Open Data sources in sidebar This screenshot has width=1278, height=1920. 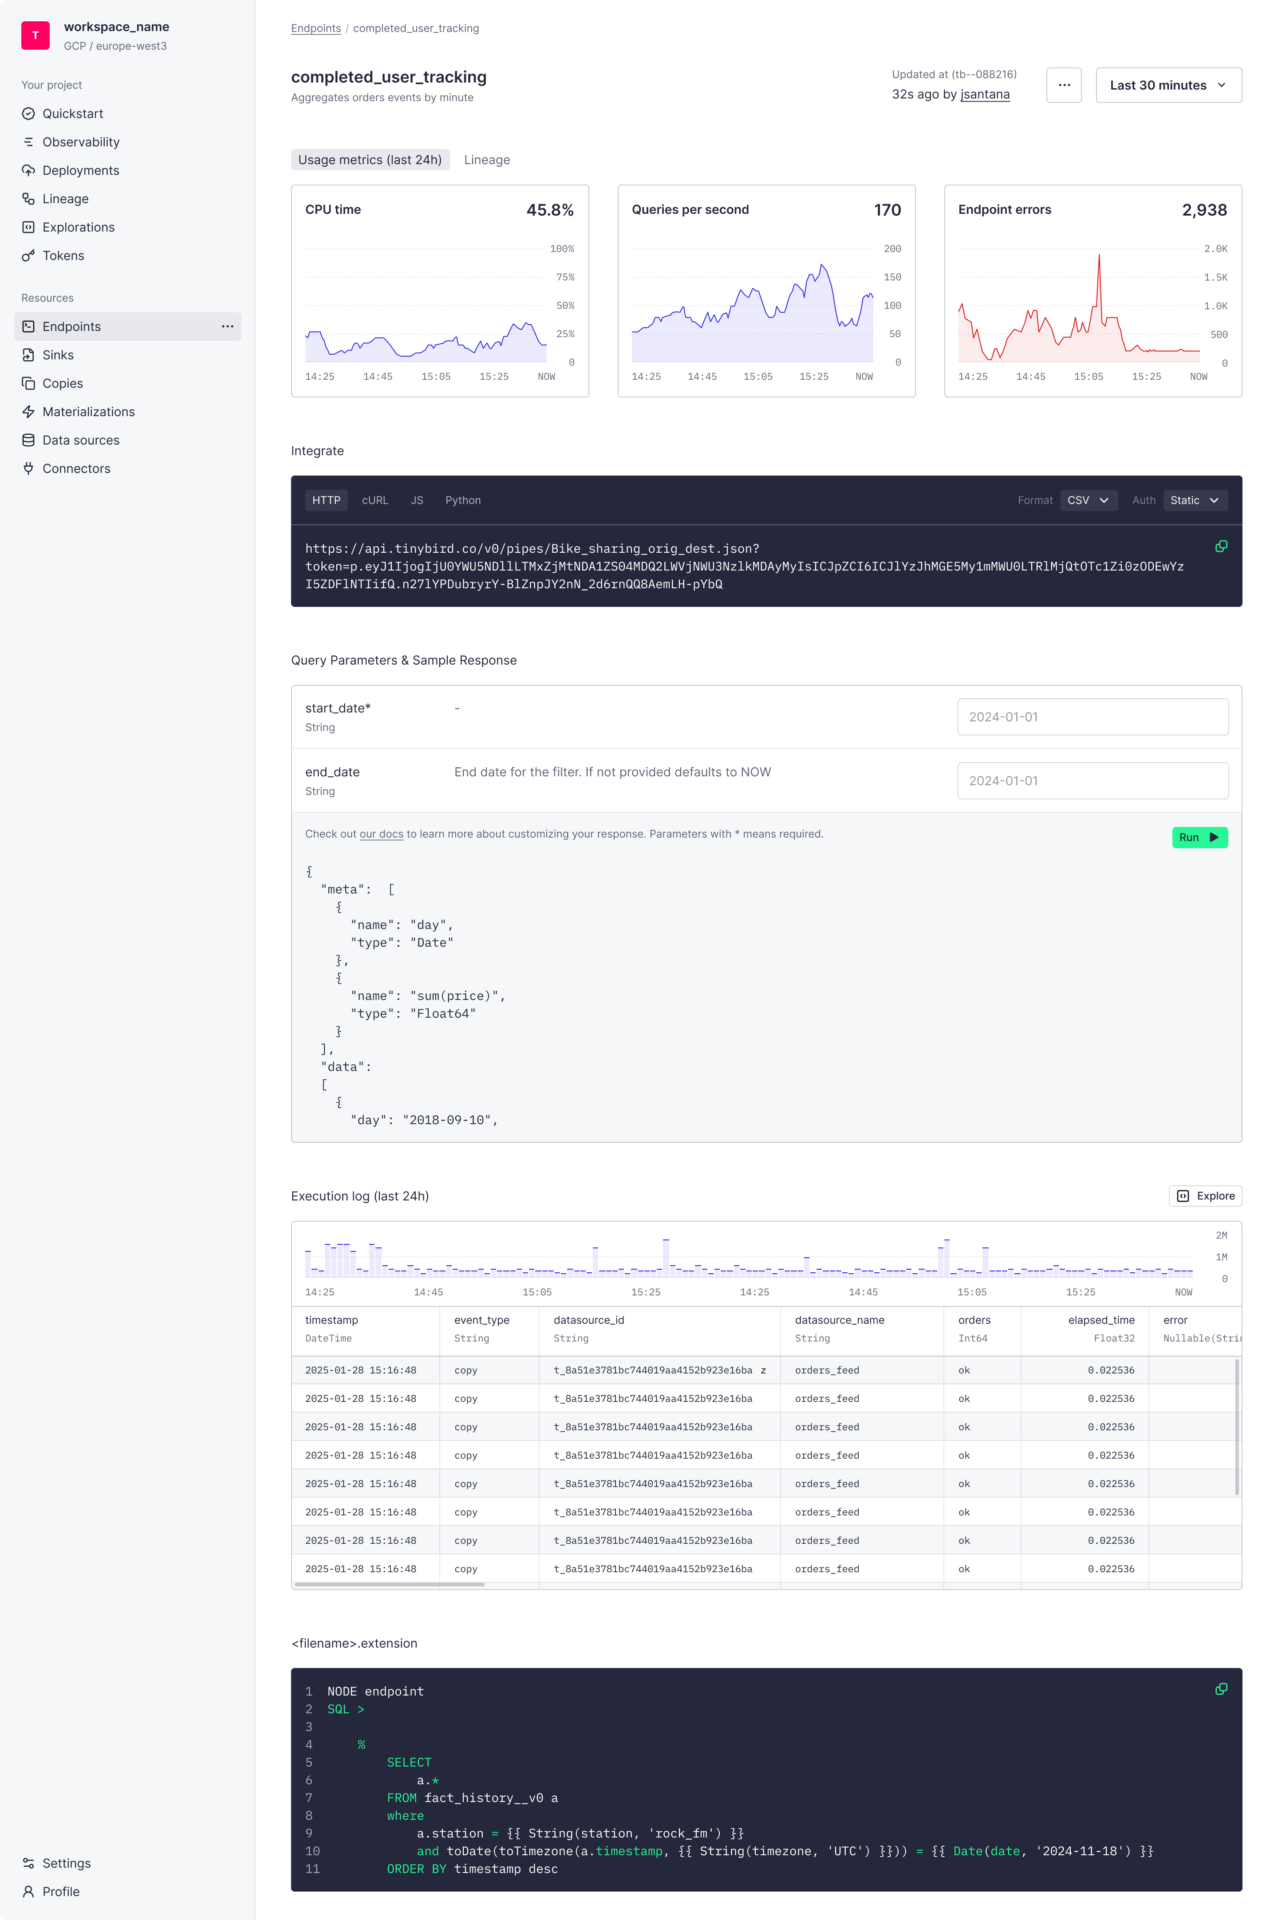coord(81,440)
